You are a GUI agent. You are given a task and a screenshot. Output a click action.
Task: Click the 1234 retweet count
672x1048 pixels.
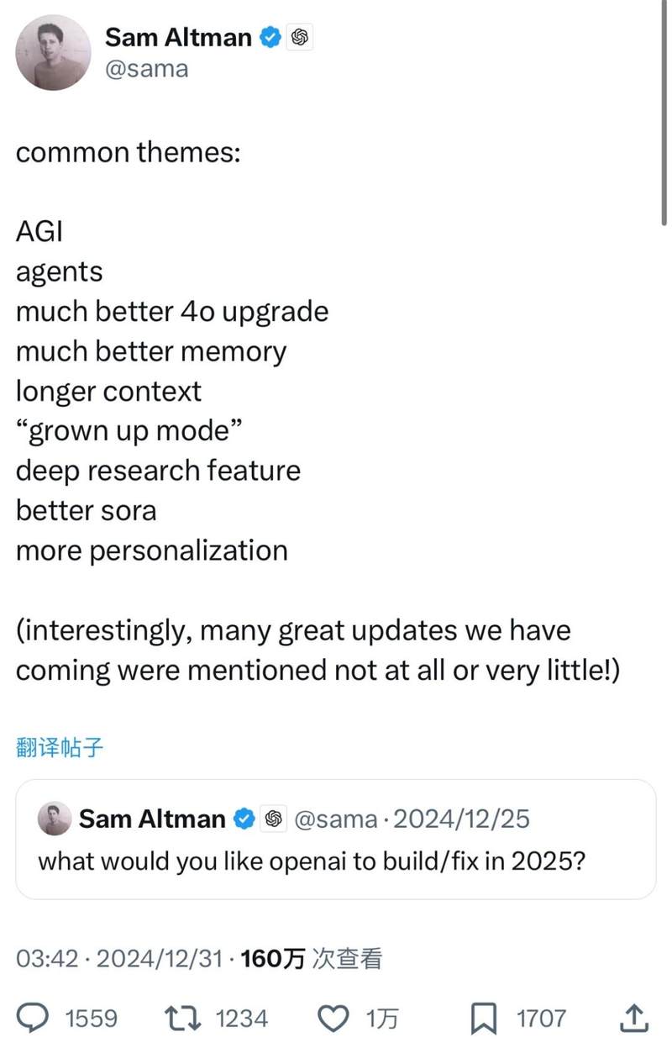pos(242,1019)
